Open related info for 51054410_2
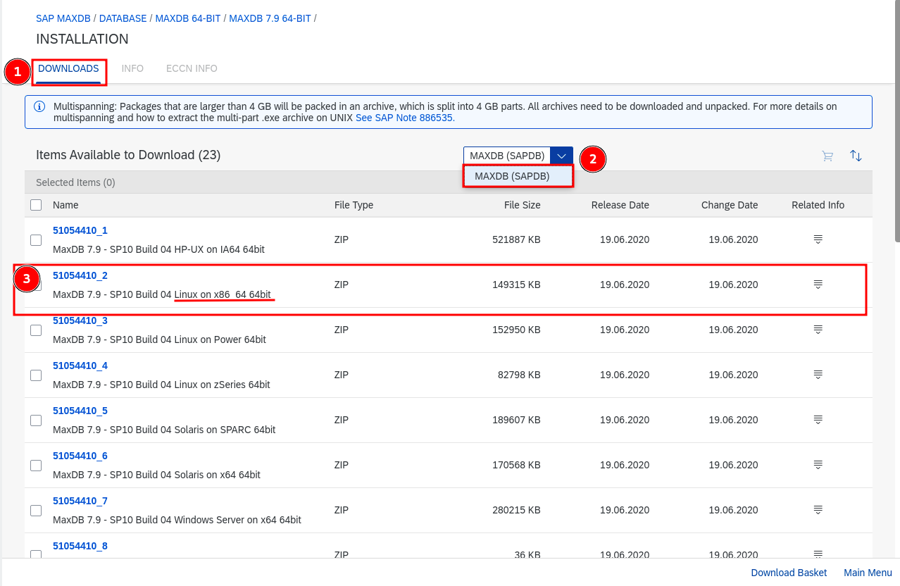 coord(818,285)
